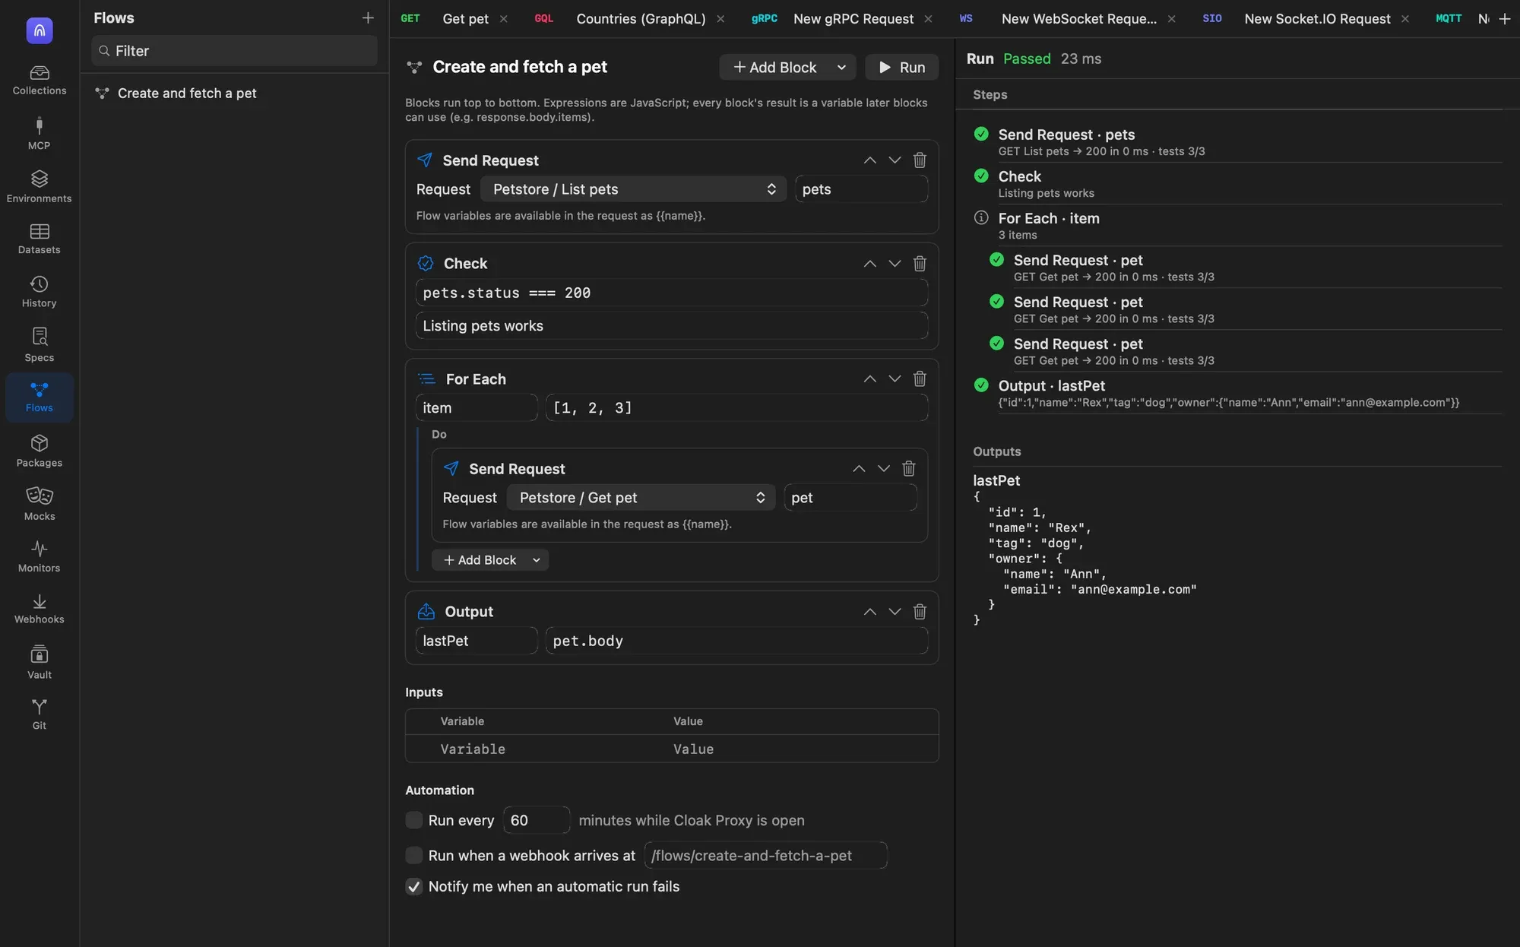Viewport: 1520px width, 947px height.
Task: Open the Monitors sidebar section
Action: [x=40, y=557]
